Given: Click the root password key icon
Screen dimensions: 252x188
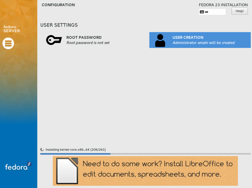Looking at the screenshot, I should (x=54, y=40).
